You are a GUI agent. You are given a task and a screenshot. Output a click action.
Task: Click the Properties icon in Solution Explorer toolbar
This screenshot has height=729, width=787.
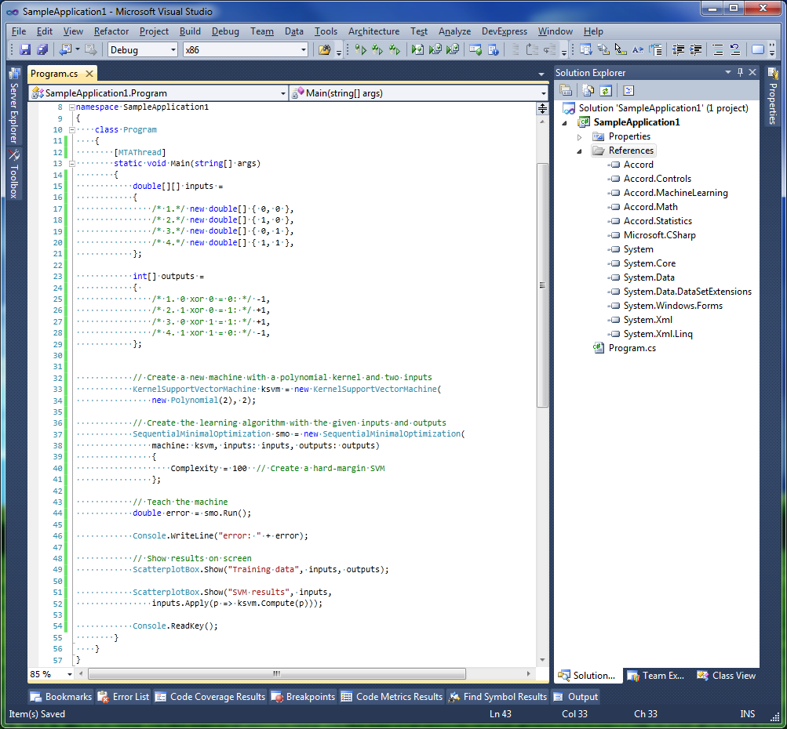(x=566, y=90)
